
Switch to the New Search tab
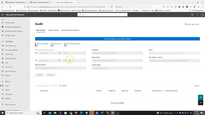click(x=41, y=30)
